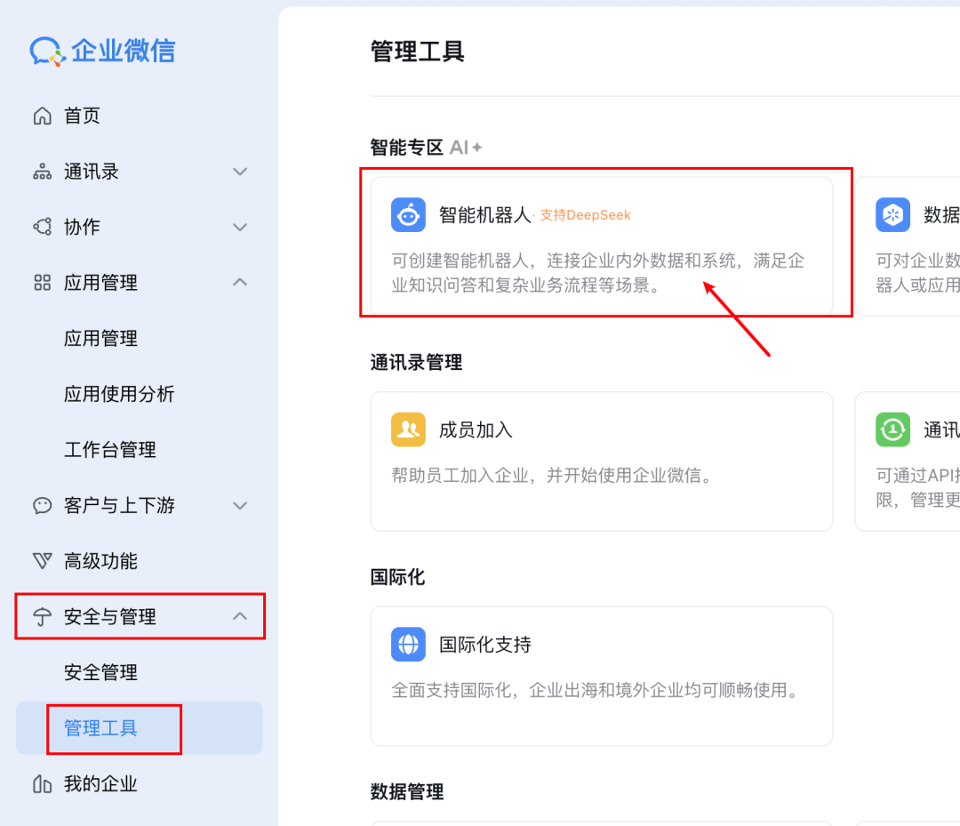Expand the 协作 menu section

pos(240,227)
